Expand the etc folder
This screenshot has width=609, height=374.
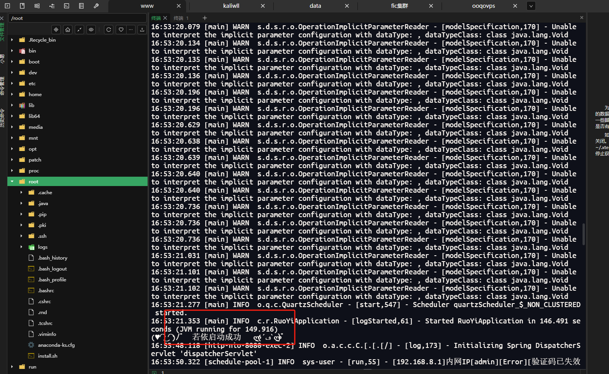[x=12, y=84]
